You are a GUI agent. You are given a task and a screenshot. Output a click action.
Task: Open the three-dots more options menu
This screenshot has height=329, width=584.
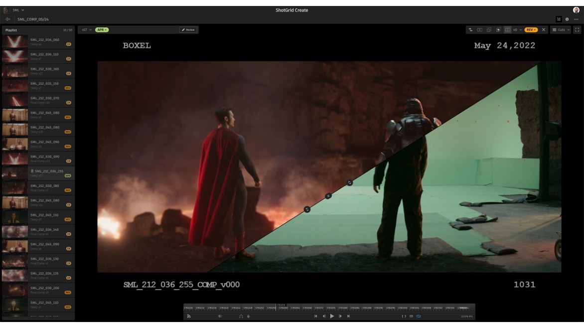click(576, 19)
